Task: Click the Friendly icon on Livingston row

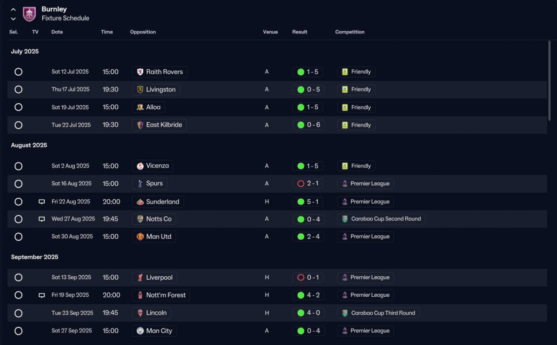Action: pos(345,90)
